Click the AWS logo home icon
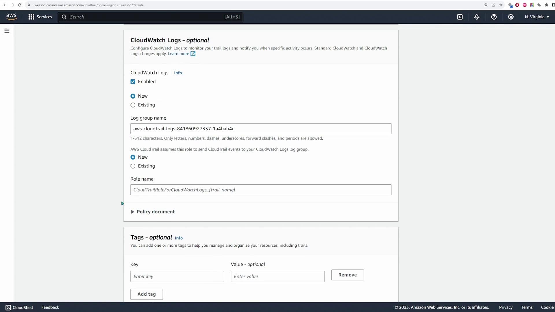The height and width of the screenshot is (312, 555). click(x=11, y=17)
